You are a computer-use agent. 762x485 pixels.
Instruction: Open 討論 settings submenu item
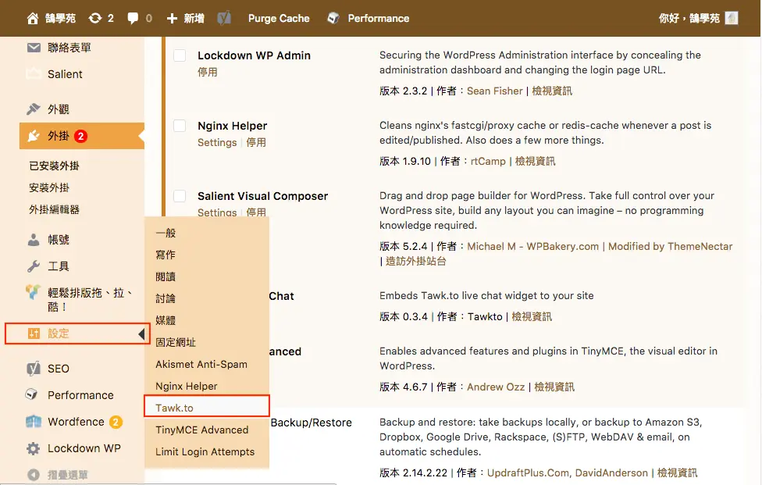(x=166, y=298)
